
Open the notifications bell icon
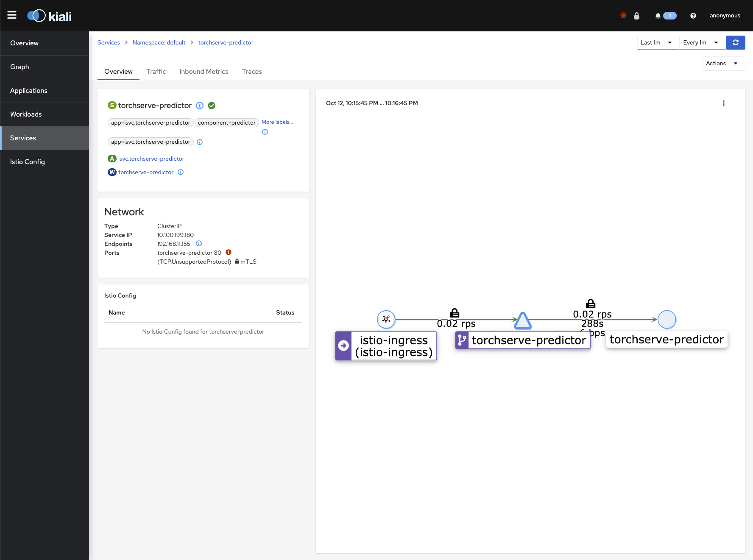pos(658,16)
